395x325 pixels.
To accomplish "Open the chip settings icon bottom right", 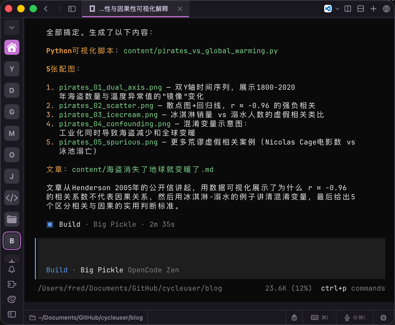I will [x=384, y=318].
